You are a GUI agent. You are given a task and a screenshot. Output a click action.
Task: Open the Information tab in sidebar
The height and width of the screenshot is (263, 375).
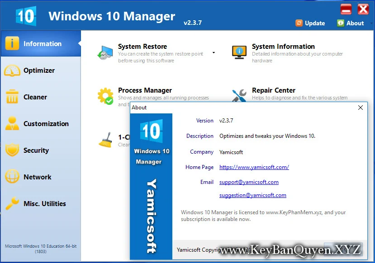click(x=41, y=43)
